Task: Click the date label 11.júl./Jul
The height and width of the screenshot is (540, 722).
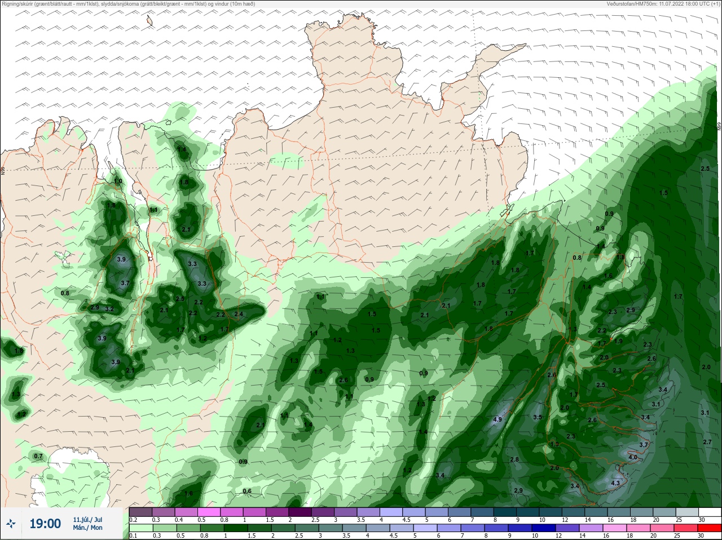Action: coord(87,519)
